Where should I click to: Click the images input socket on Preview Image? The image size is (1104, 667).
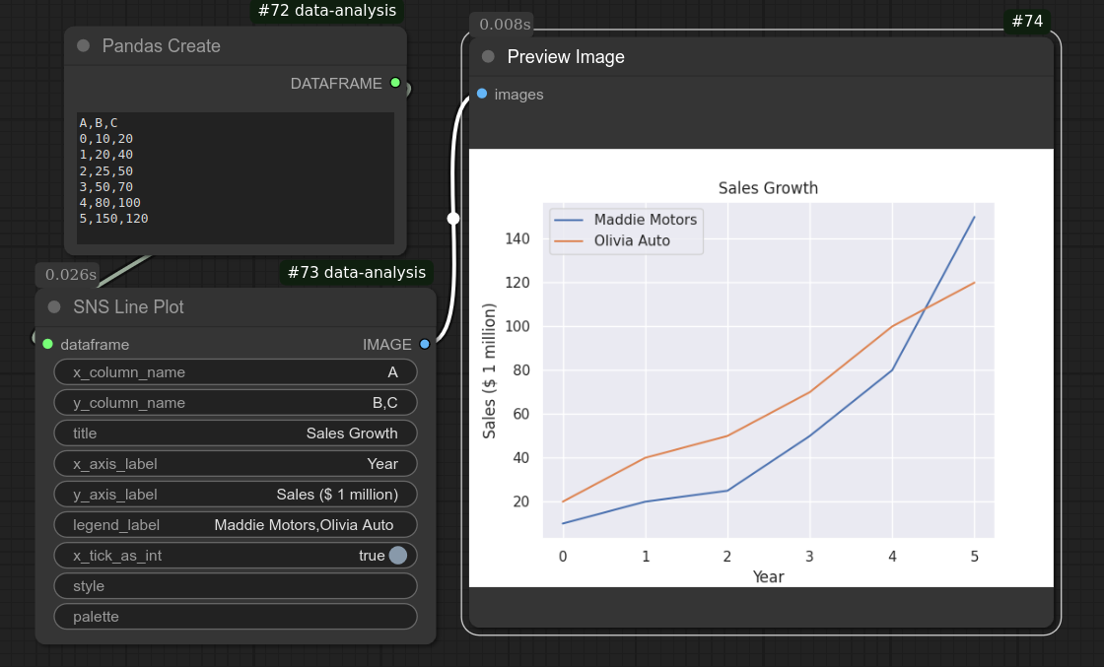point(482,94)
